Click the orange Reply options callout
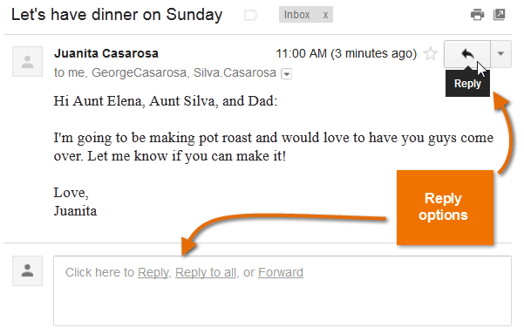 [445, 208]
